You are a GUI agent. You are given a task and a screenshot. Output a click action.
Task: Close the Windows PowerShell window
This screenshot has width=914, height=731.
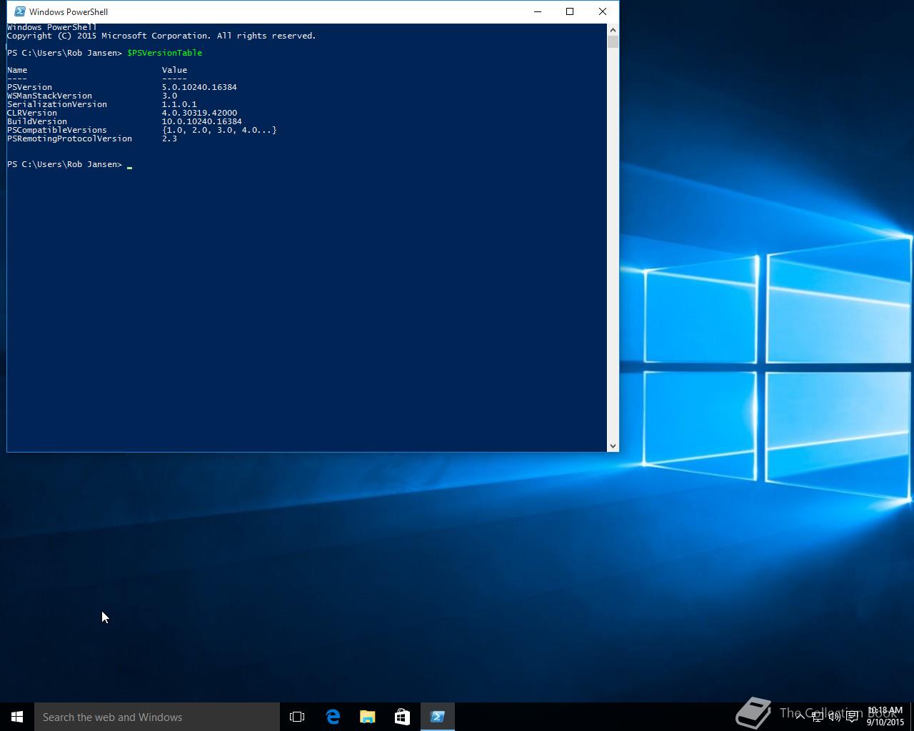point(603,11)
